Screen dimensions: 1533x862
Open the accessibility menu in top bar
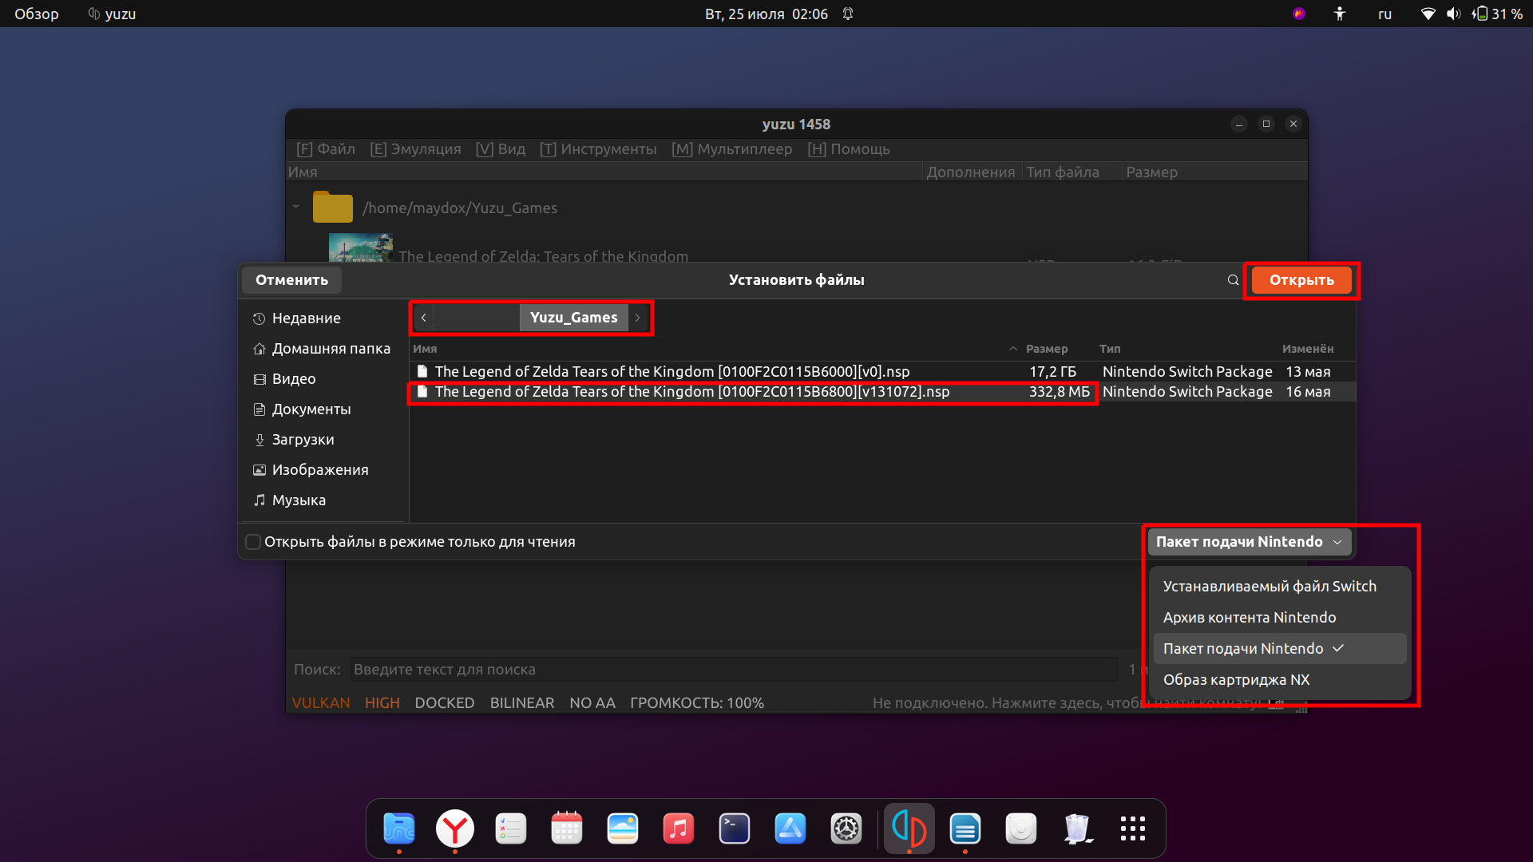tap(1340, 14)
